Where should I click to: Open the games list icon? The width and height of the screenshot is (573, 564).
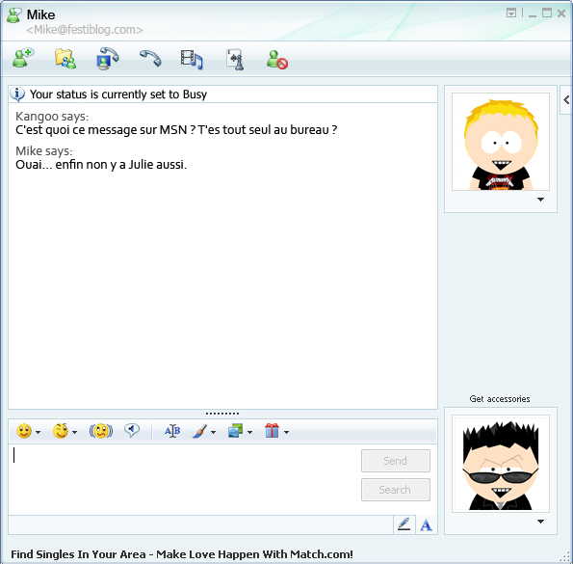point(235,59)
